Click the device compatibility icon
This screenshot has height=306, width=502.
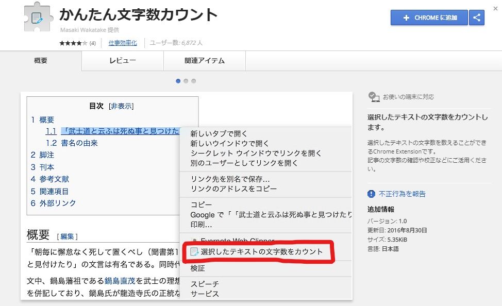[373, 97]
